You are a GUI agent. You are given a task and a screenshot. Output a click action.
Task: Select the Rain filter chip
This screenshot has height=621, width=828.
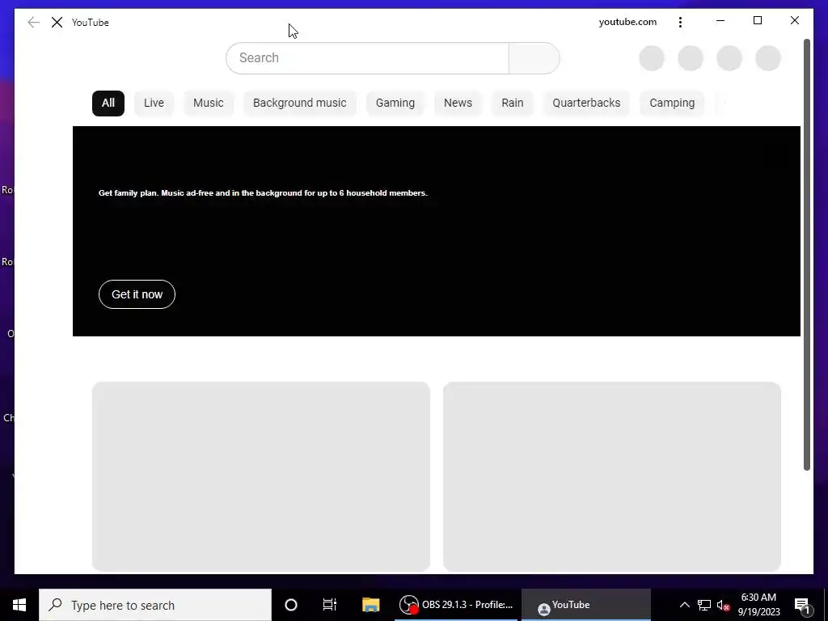512,103
